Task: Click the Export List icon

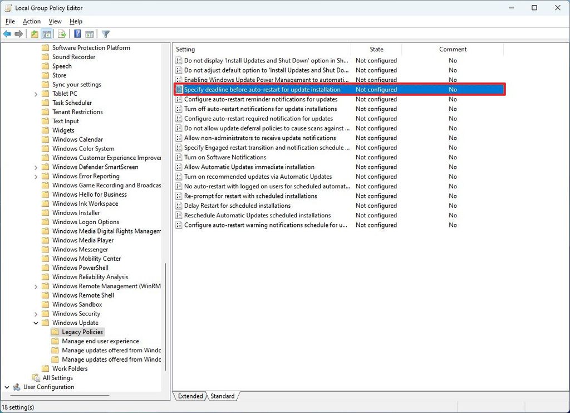Action: (x=61, y=33)
